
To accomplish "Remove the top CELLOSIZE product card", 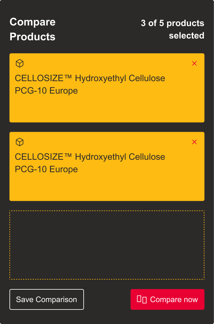I will [194, 63].
